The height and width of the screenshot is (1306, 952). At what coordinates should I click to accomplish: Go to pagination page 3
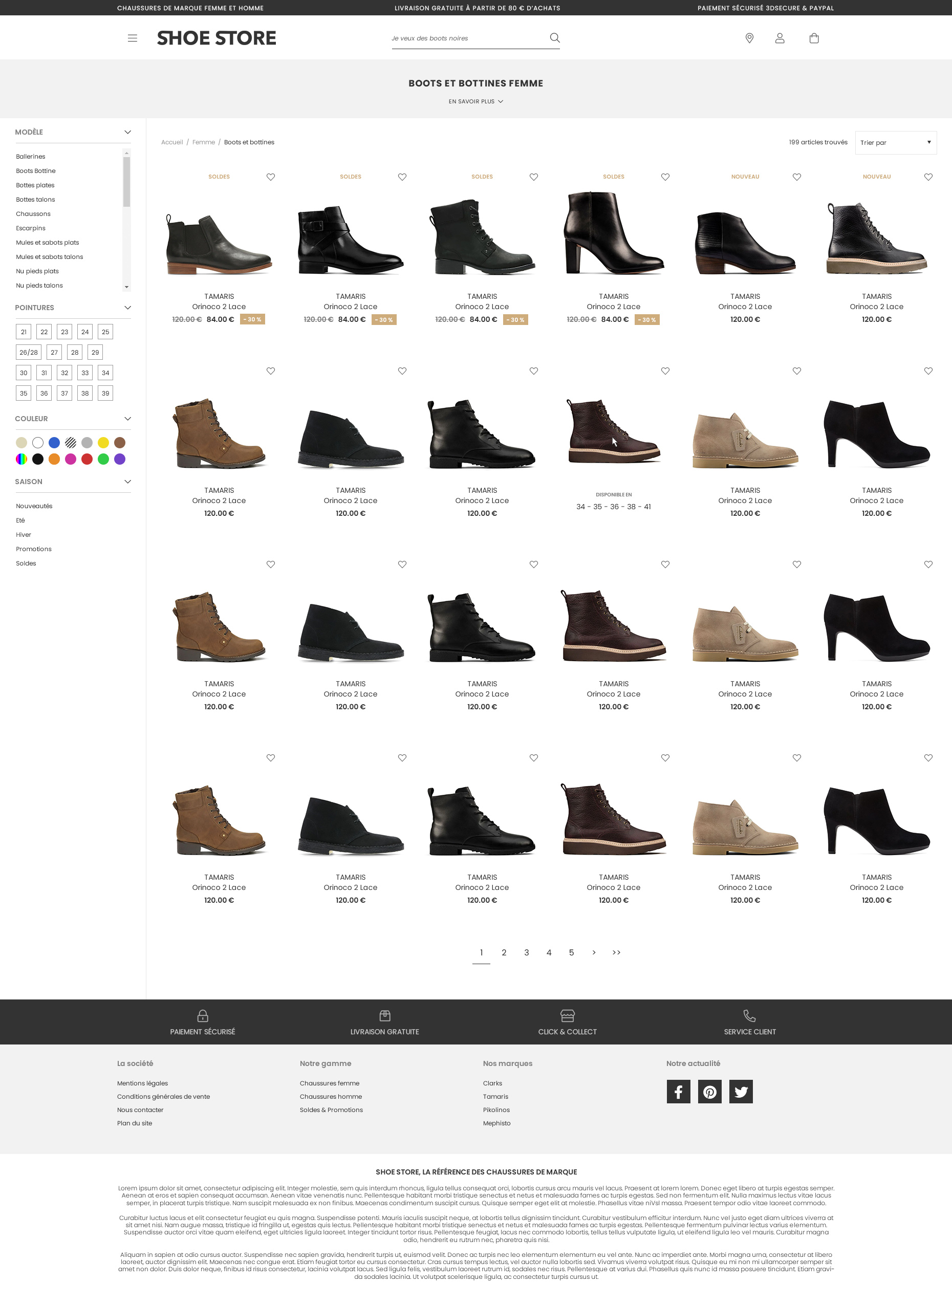526,952
